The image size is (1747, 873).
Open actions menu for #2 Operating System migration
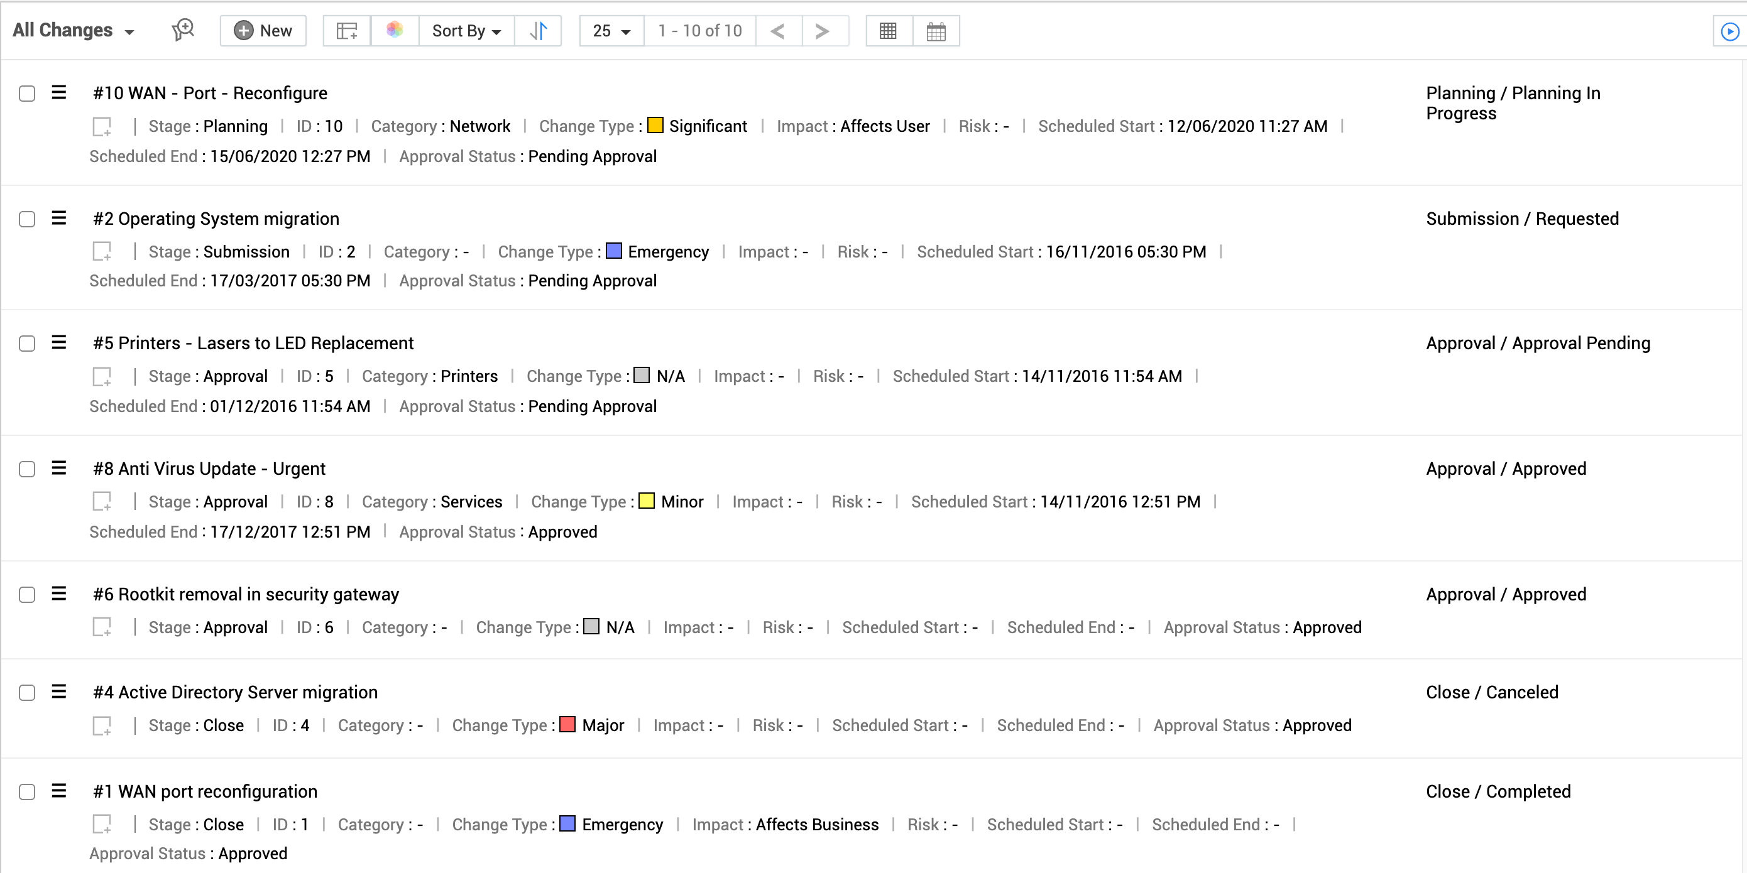tap(59, 217)
